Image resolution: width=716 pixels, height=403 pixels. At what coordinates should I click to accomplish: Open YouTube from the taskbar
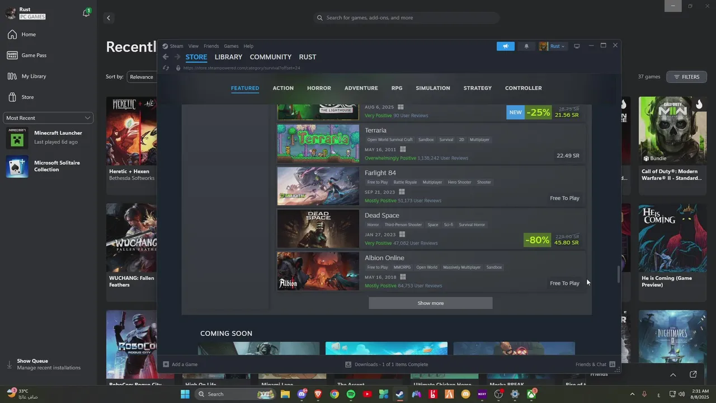pos(367,394)
